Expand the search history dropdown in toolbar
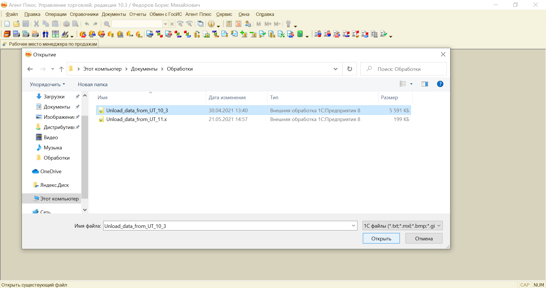 pos(165,24)
